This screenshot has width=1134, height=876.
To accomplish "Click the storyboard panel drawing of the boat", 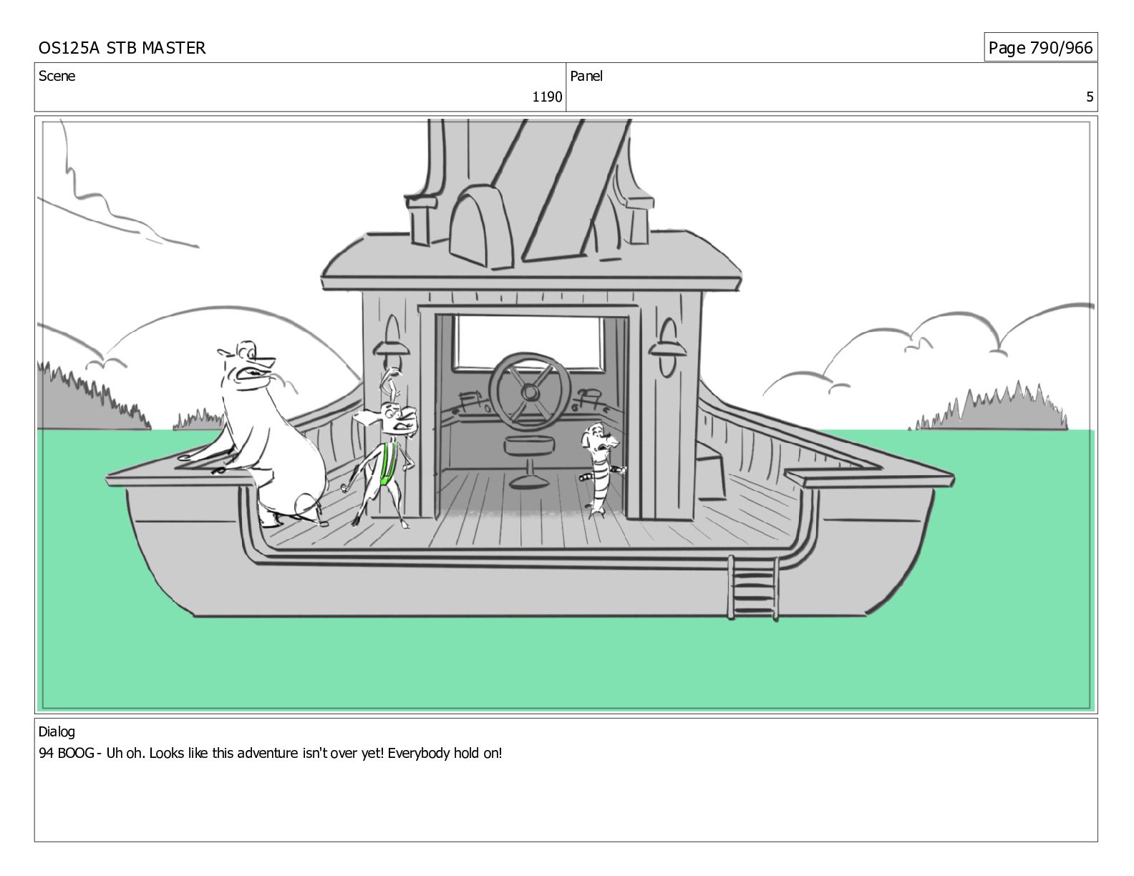I will [x=566, y=415].
